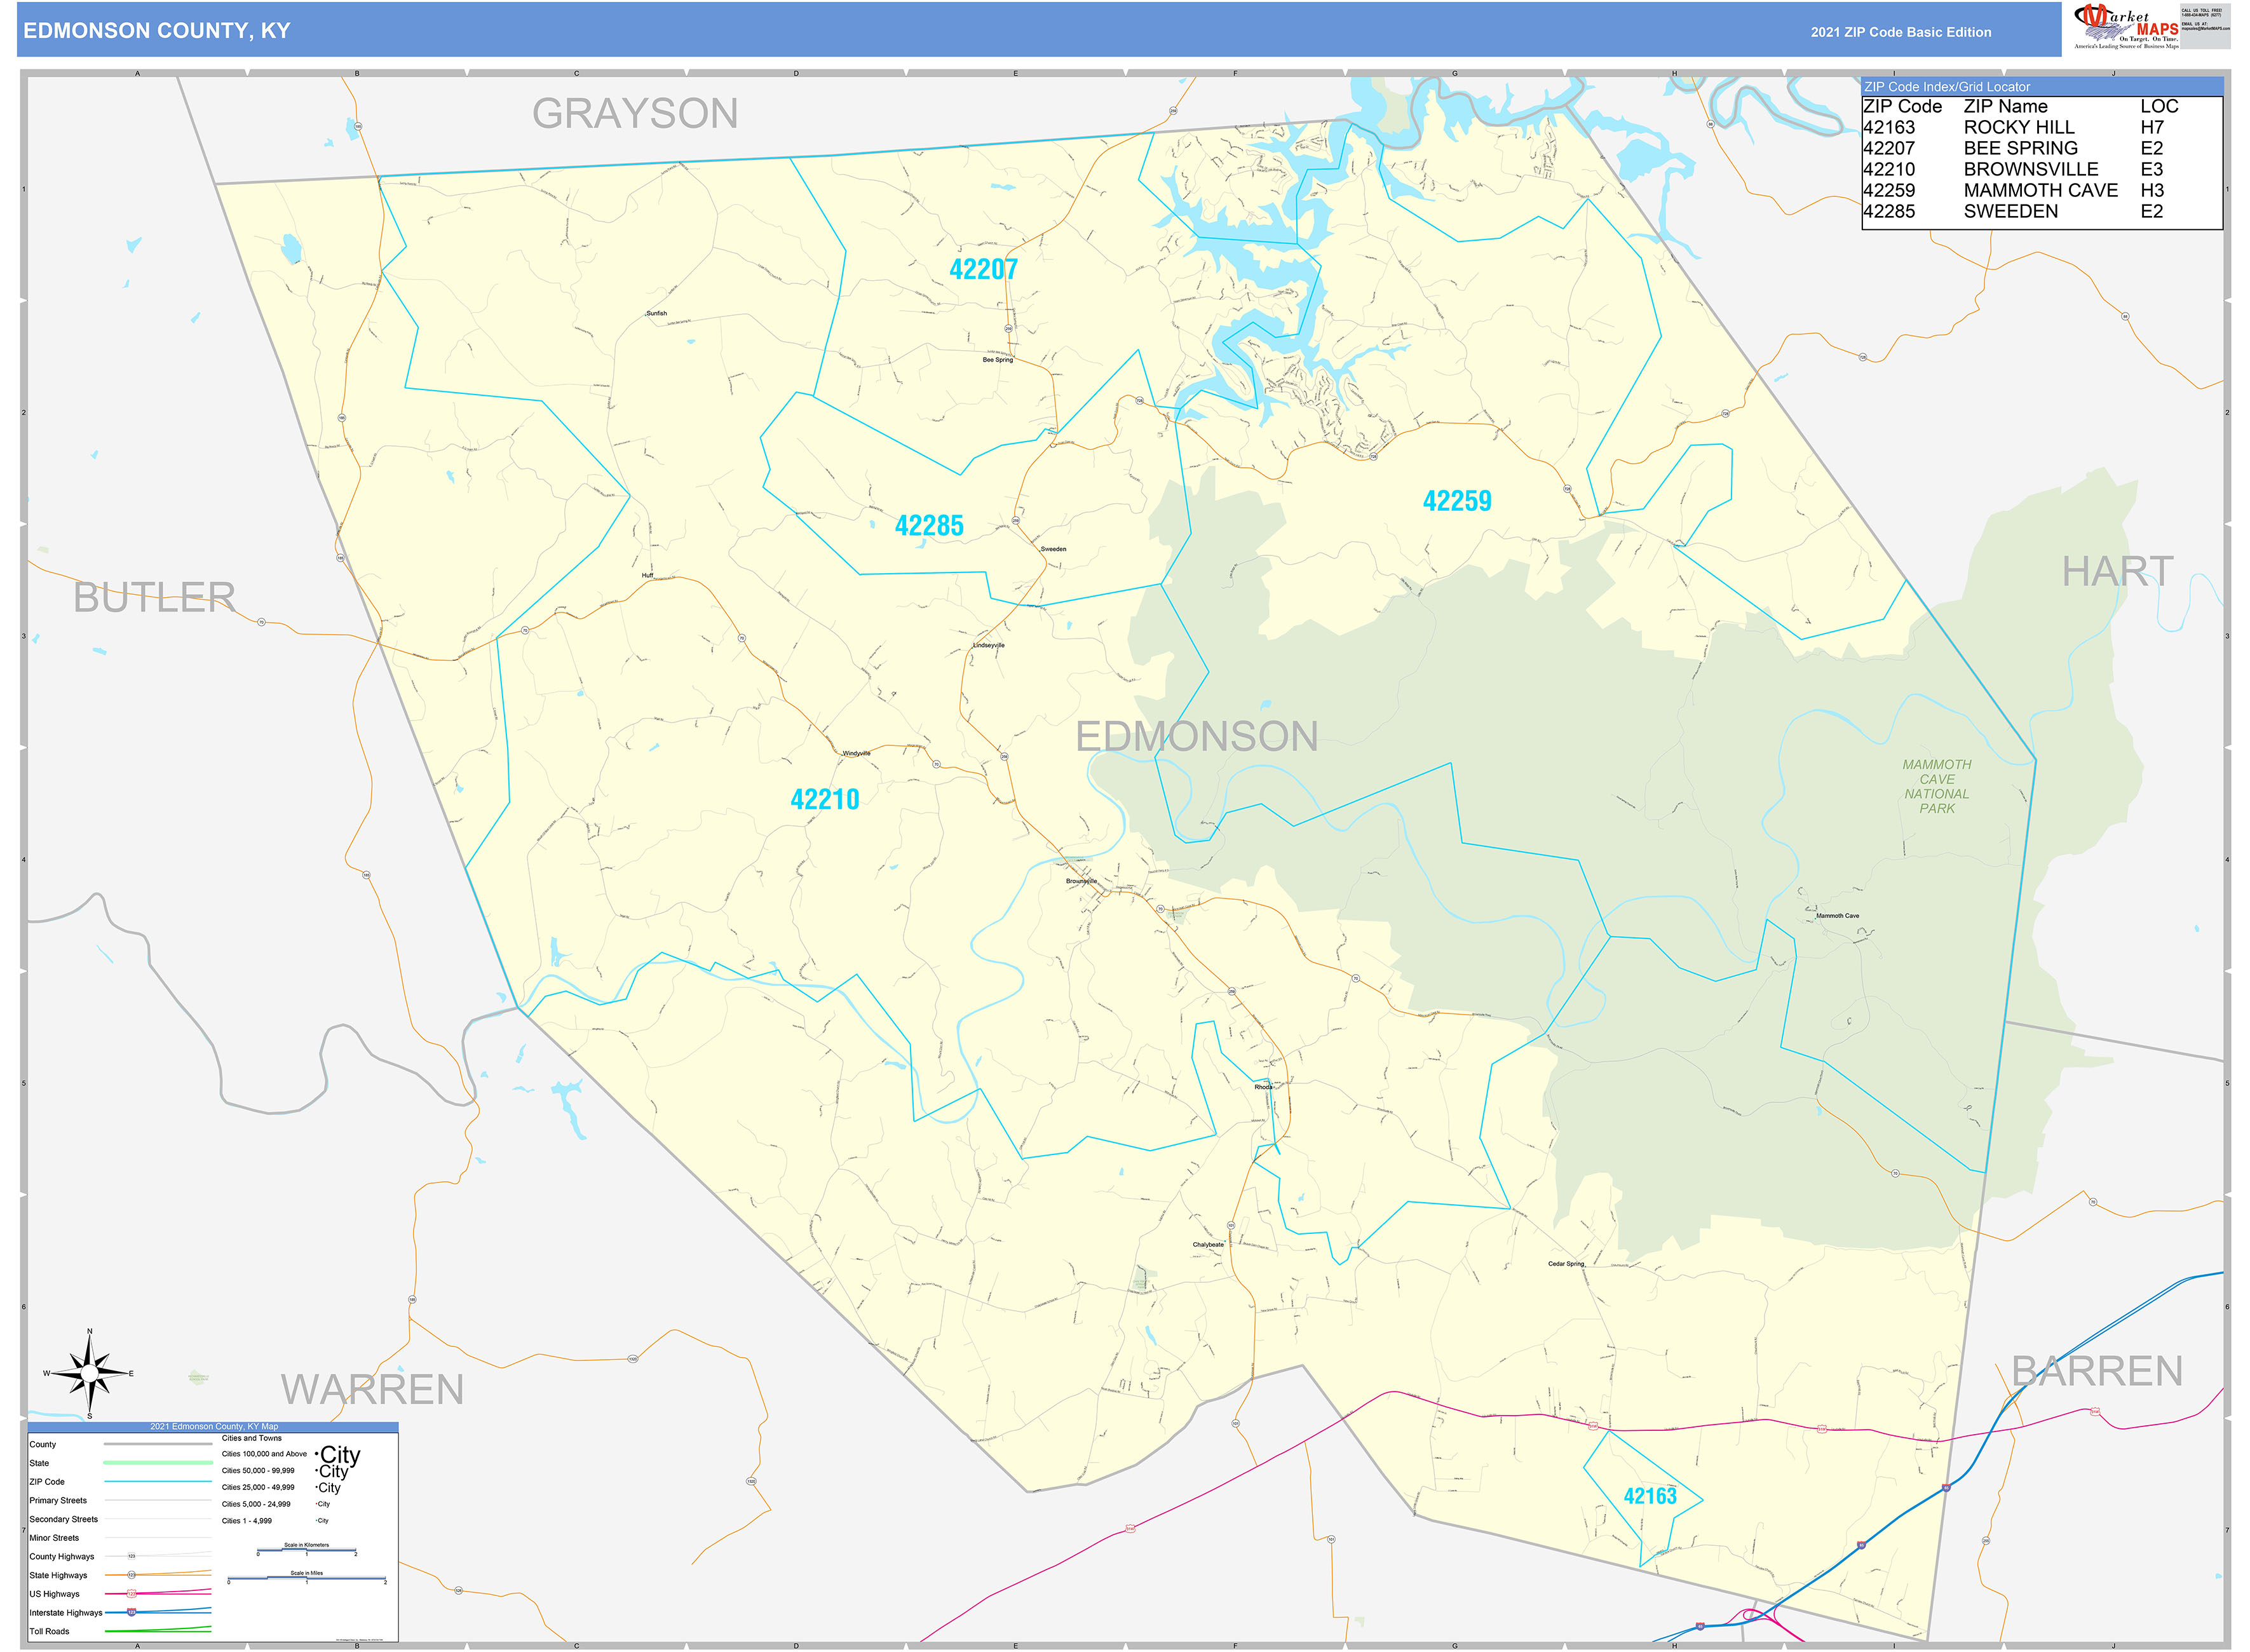Click the Sunfish town label
Image resolution: width=2250 pixels, height=1652 pixels.
(x=656, y=313)
